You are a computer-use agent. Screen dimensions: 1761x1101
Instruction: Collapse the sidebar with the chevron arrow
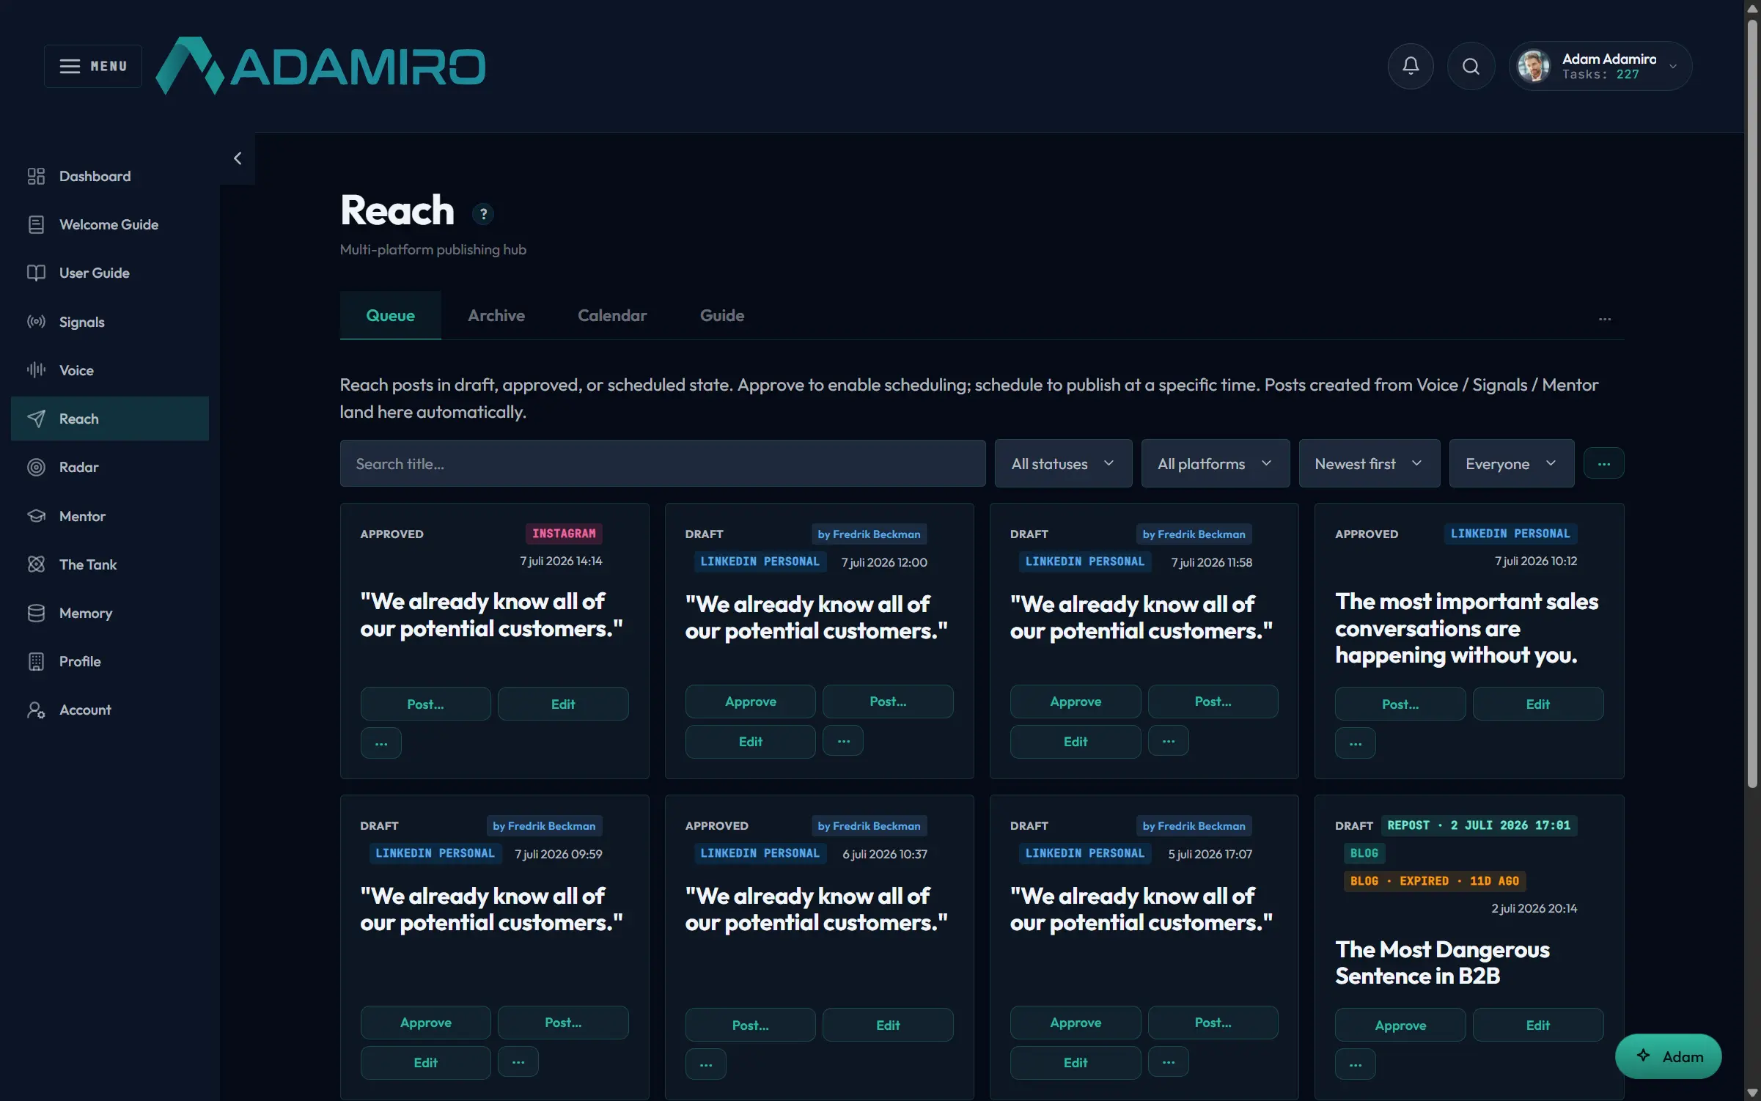tap(238, 158)
